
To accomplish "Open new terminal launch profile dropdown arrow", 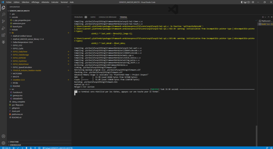I will [265, 17].
